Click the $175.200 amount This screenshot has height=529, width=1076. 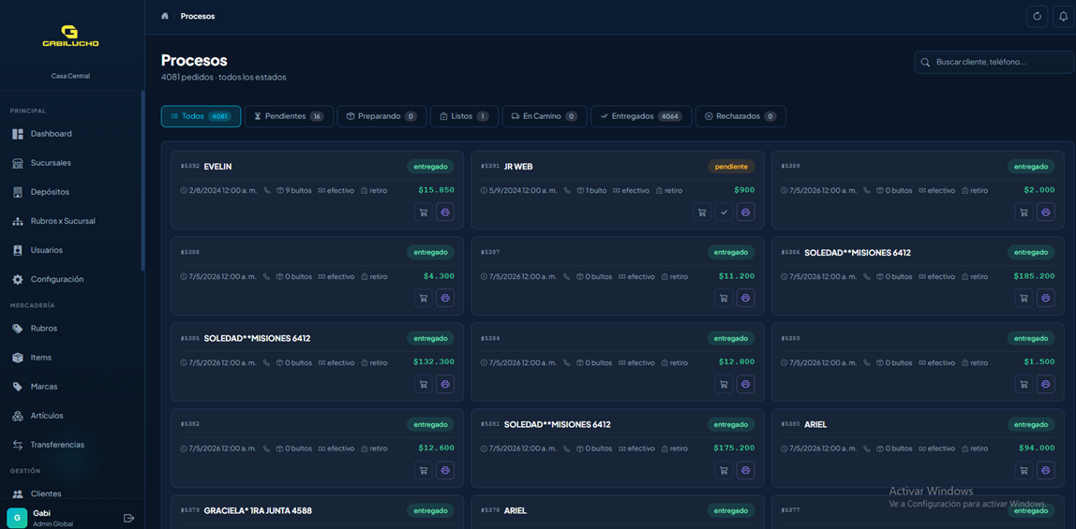point(734,448)
